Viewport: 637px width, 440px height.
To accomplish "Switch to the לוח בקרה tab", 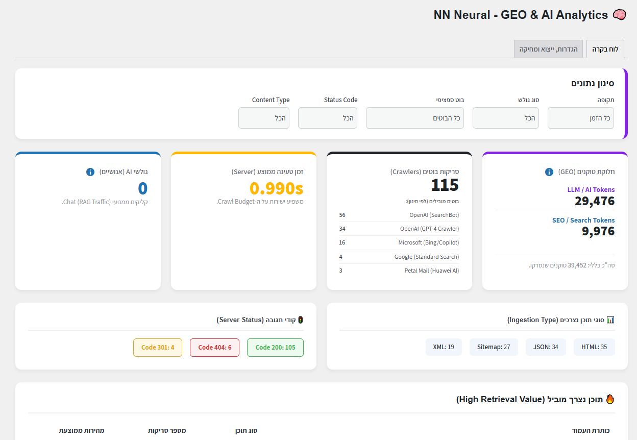I will [605, 50].
